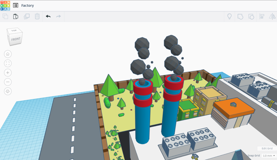Screen dimensions: 277x160
Task: Click the Delete trash icon
Action: coord(37,16)
